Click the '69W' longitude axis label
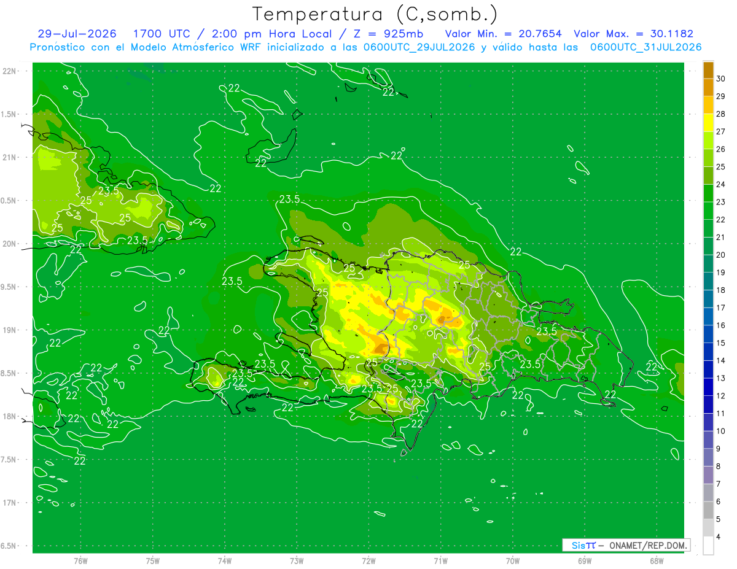The height and width of the screenshot is (569, 737). [585, 560]
